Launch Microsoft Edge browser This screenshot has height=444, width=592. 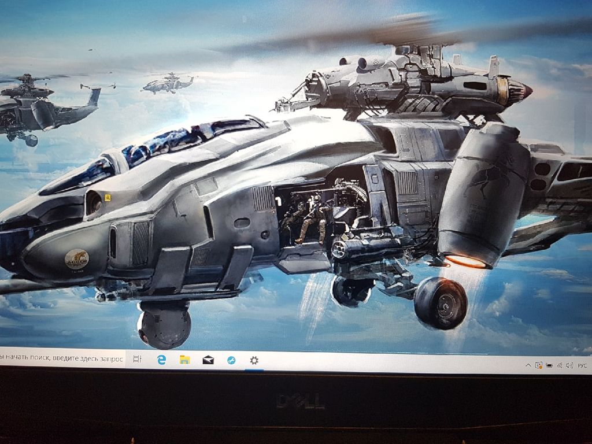click(162, 360)
